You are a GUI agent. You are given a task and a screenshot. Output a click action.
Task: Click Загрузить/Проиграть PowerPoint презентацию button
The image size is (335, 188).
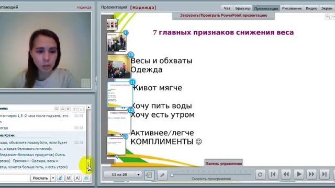(224, 16)
